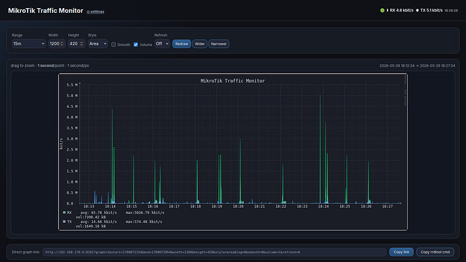Click the 18:20 time axis label
The image size is (466, 262).
(x=238, y=207)
